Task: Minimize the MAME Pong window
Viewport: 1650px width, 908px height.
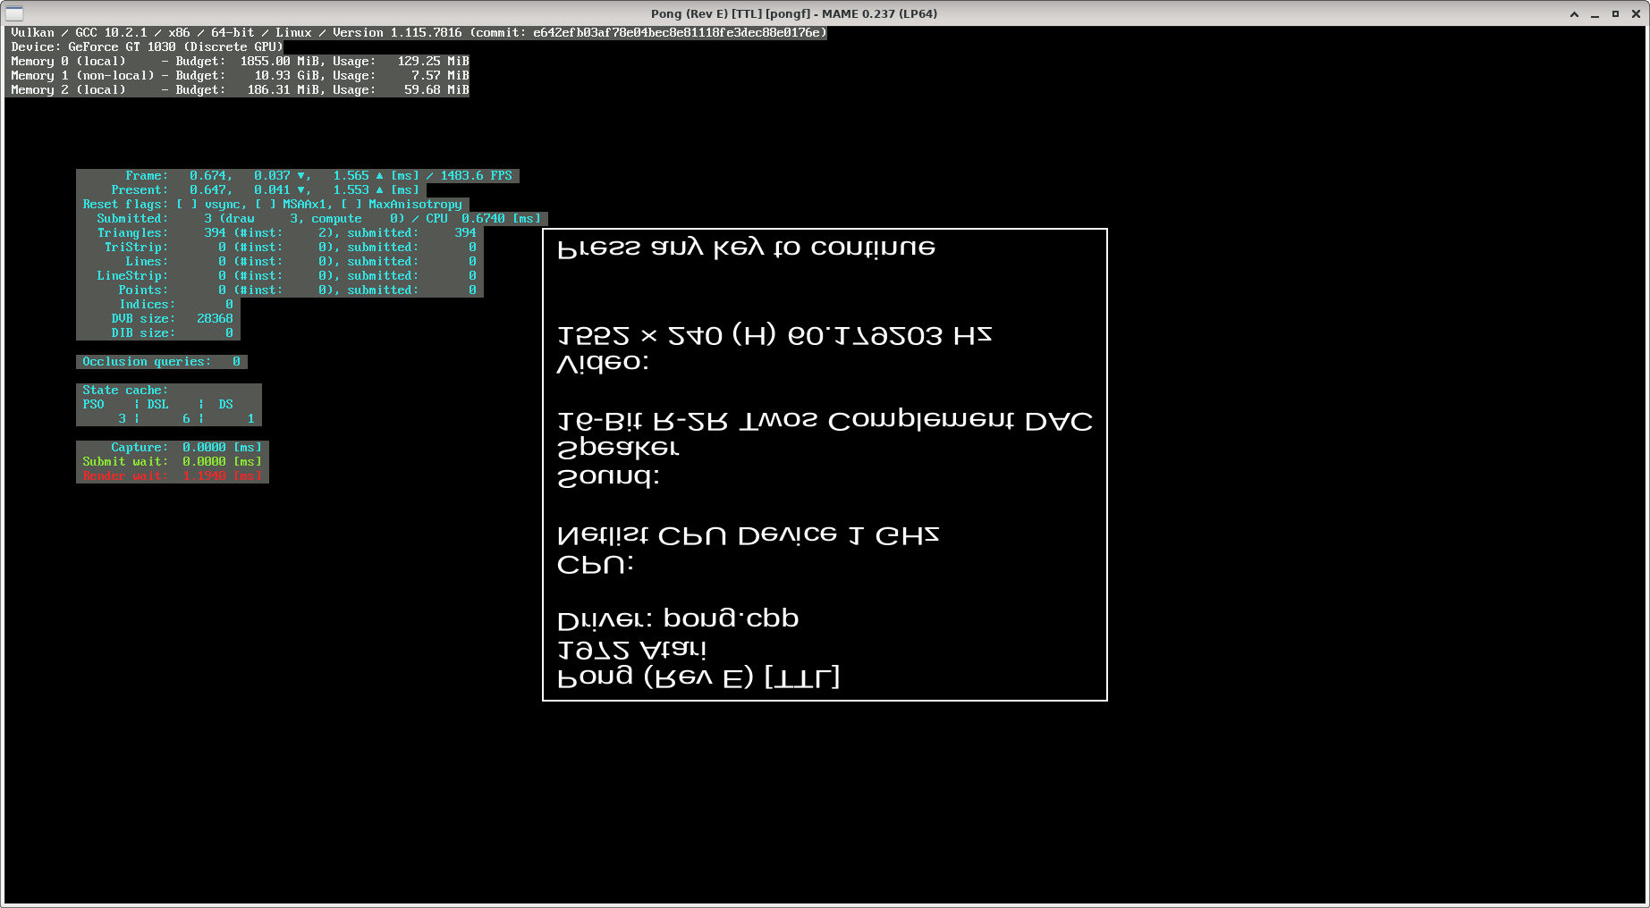Action: coord(1595,13)
